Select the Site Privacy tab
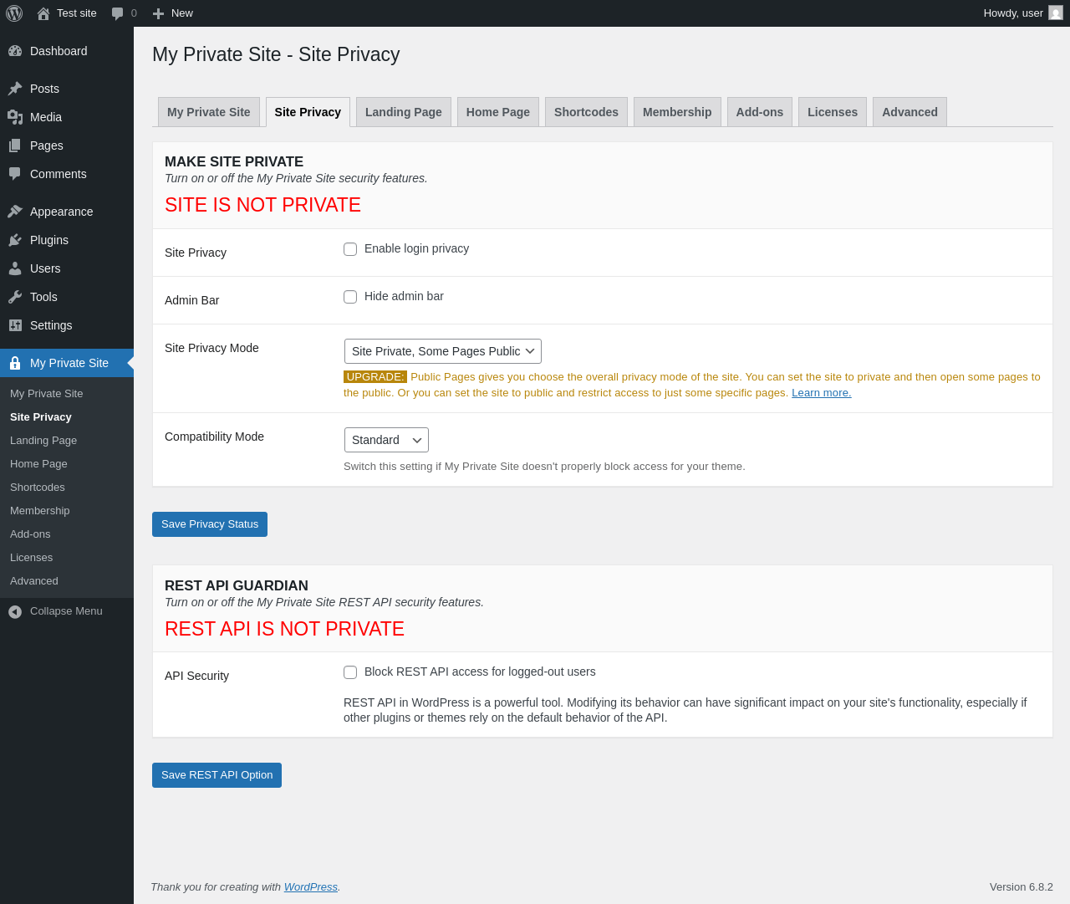Viewport: 1070px width, 904px height. pyautogui.click(x=308, y=112)
